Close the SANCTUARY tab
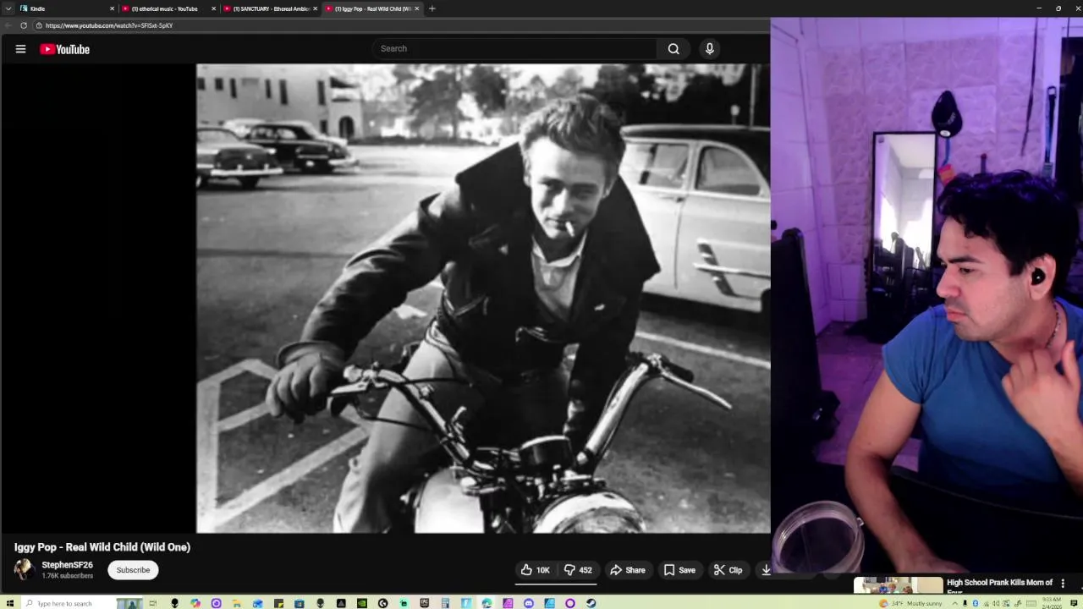 click(315, 8)
